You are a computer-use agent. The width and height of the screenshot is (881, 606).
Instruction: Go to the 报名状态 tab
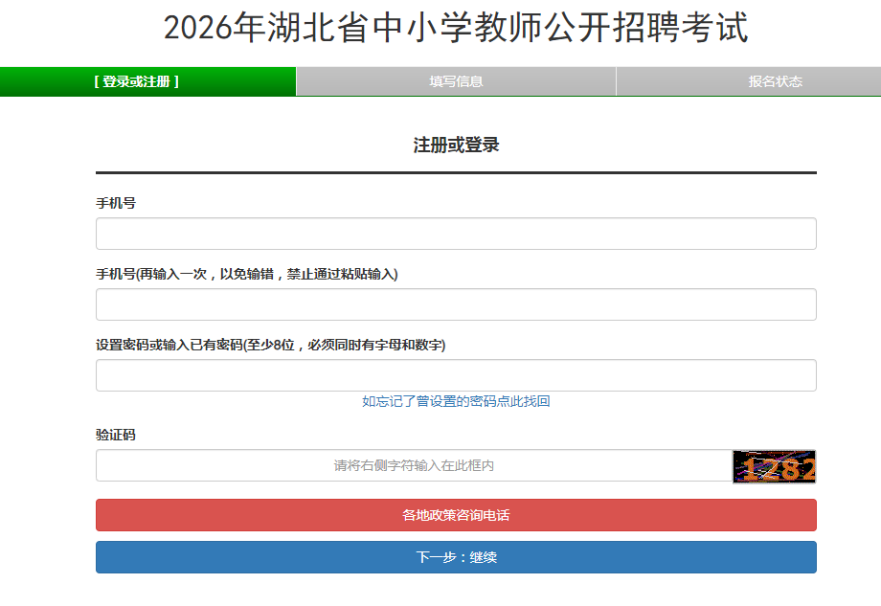pyautogui.click(x=775, y=81)
